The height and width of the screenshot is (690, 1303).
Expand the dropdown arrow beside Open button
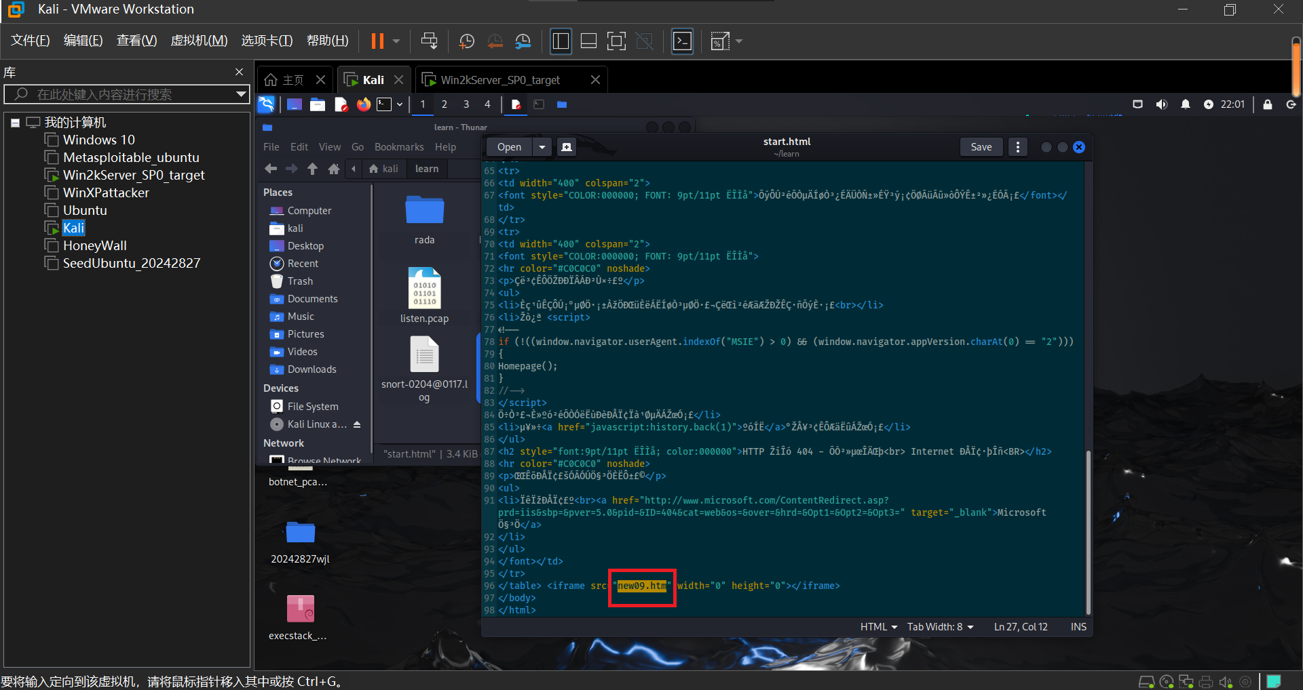click(542, 147)
